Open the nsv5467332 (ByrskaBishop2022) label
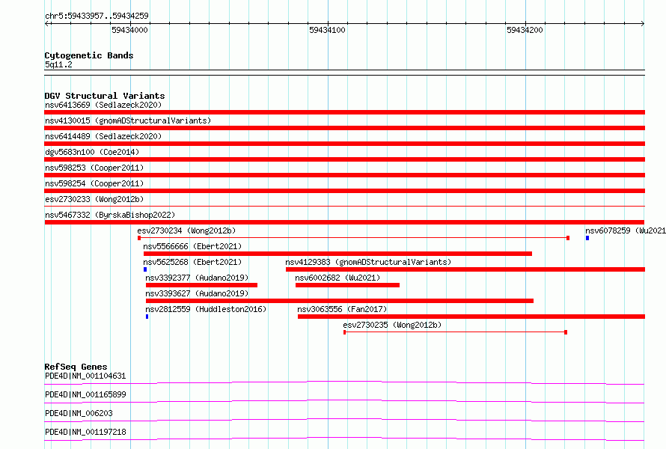666x449 pixels. pos(110,215)
